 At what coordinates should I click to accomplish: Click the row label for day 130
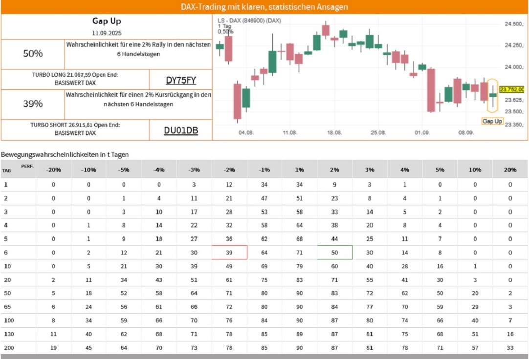tap(9, 334)
